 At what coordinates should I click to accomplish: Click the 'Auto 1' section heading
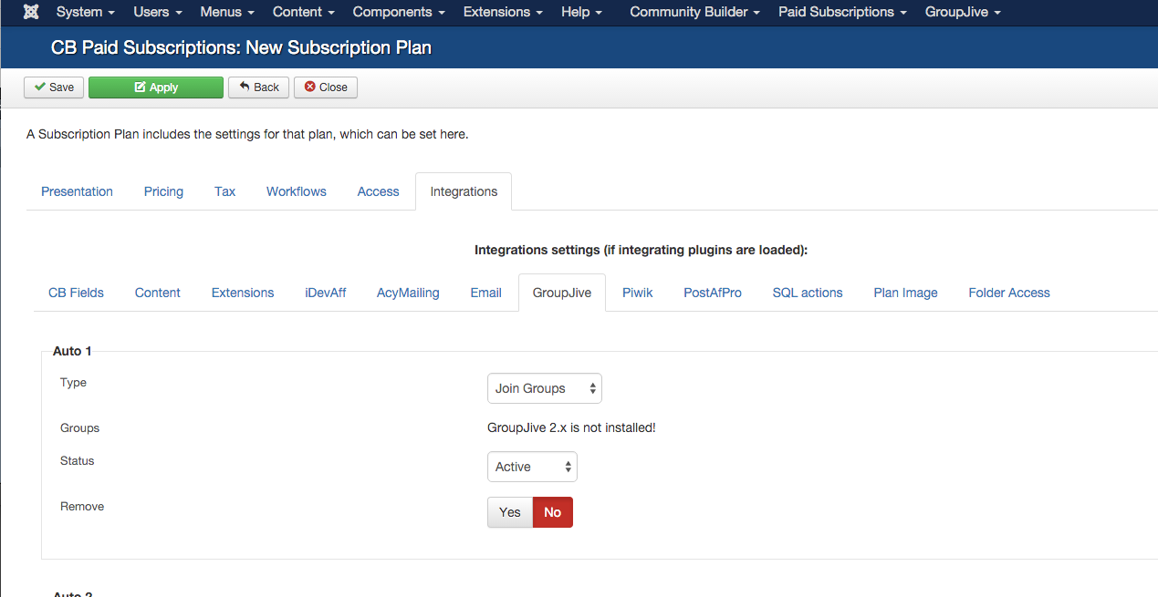pyautogui.click(x=72, y=351)
